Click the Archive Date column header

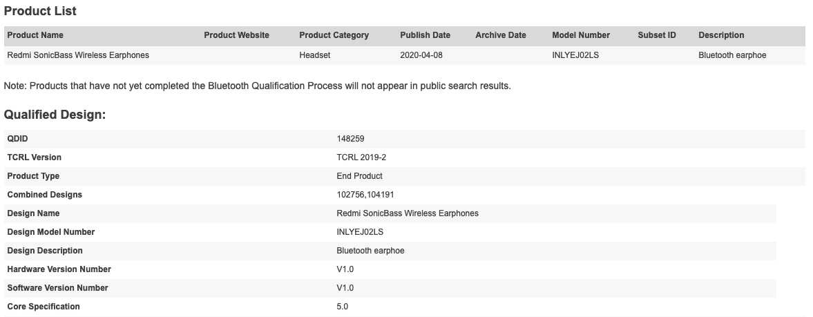(501, 35)
